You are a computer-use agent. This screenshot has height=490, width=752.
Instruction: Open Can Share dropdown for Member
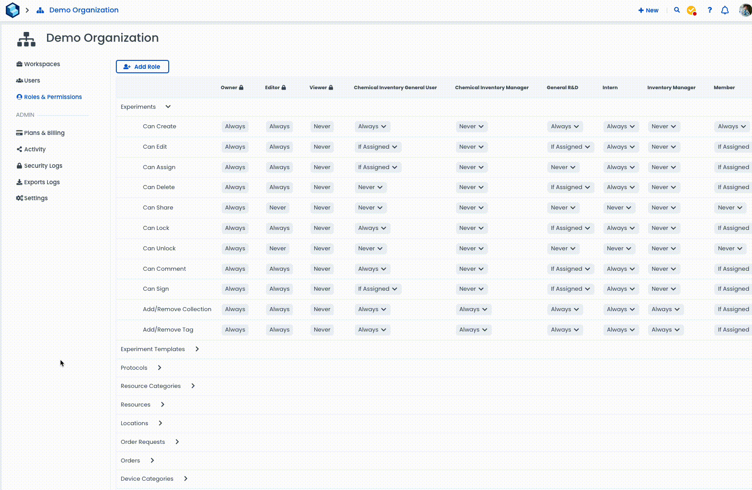(x=730, y=208)
